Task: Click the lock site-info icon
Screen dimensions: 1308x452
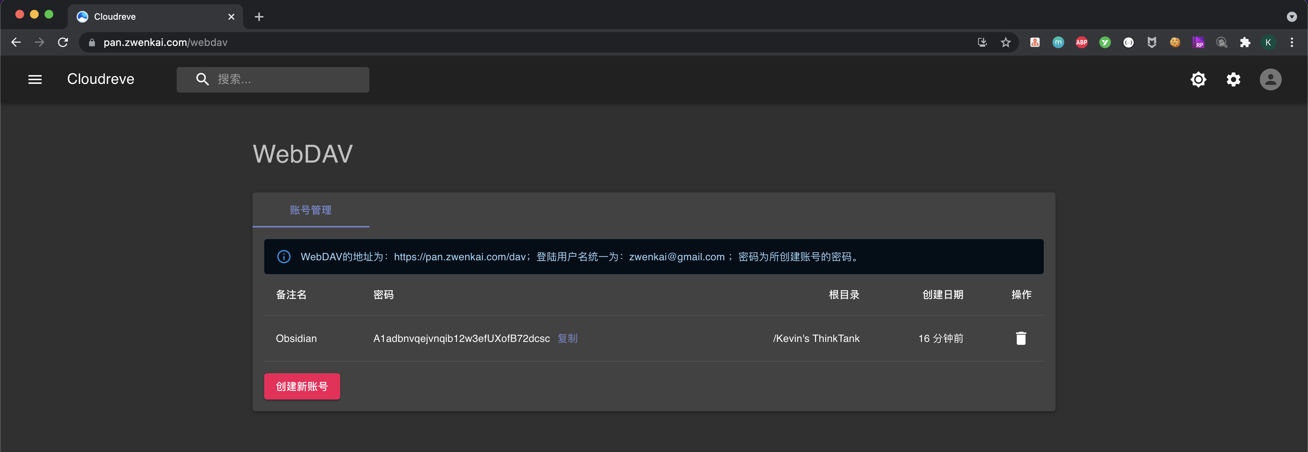Action: [92, 43]
